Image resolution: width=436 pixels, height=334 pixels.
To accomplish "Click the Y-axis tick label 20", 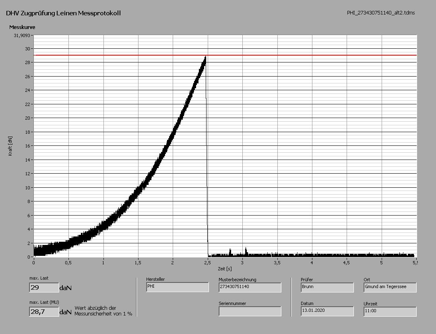I will pyautogui.click(x=27, y=118).
